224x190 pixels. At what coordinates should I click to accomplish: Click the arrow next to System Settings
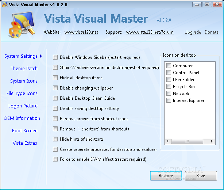pos(41,56)
